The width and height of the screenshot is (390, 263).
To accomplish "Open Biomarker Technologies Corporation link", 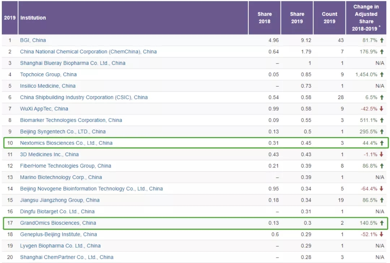I will [71, 120].
